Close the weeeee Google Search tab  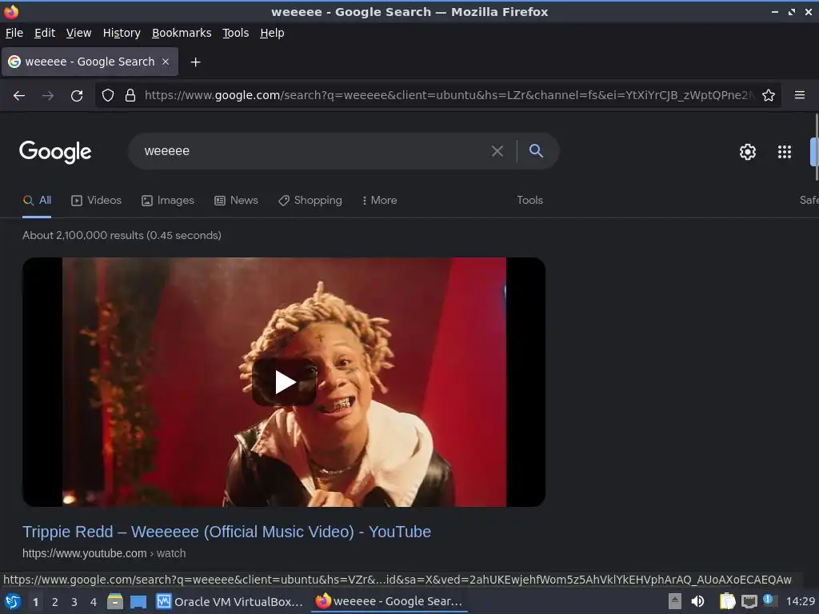point(166,62)
